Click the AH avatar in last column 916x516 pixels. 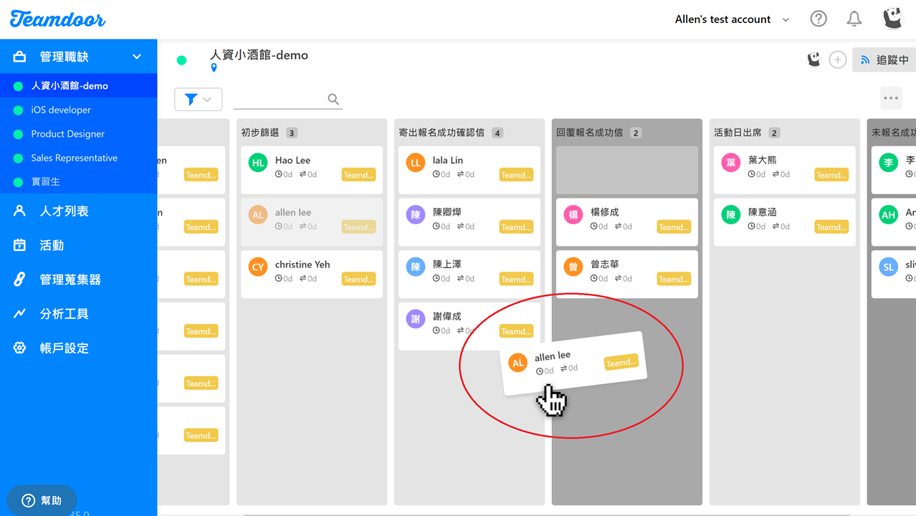pos(889,215)
